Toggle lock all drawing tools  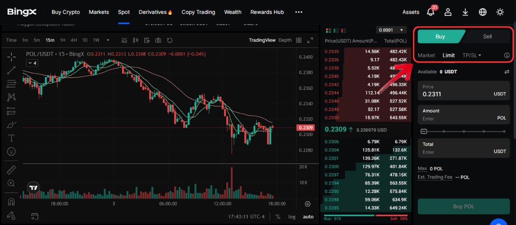pos(12,215)
